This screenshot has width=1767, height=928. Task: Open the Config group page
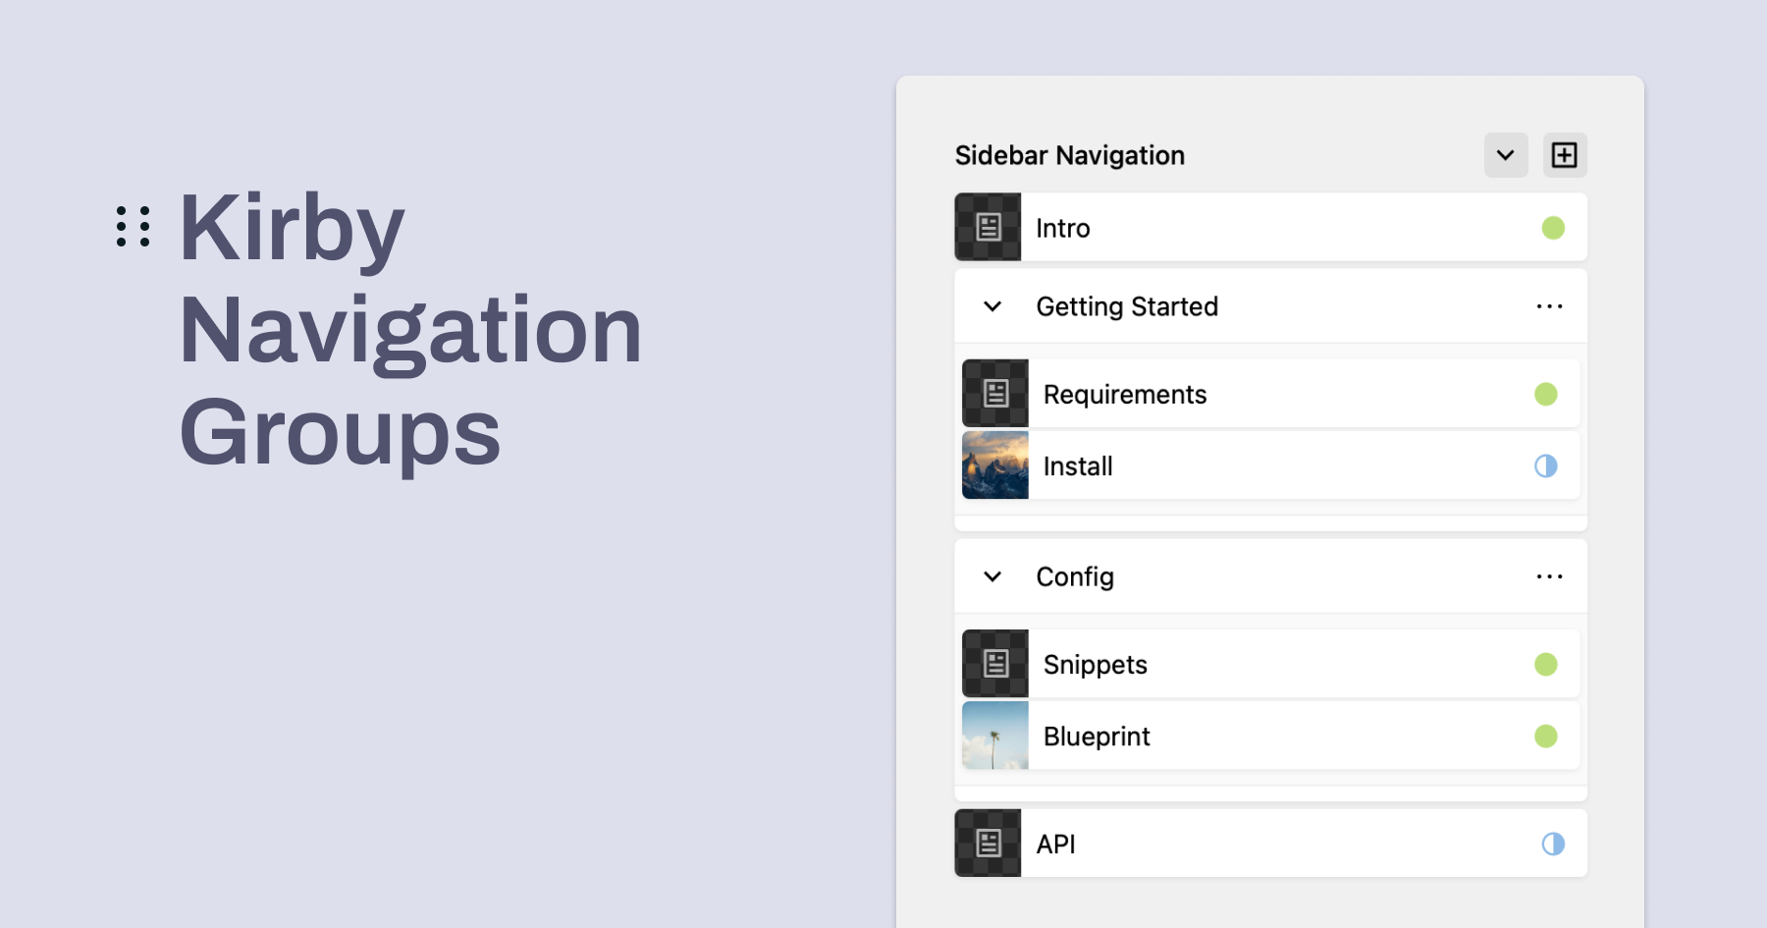coord(1075,576)
